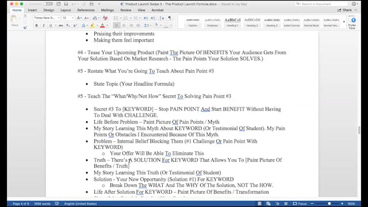Click the Redo arrow in title bar
Viewport: 368px width, 207px height.
(84, 4)
